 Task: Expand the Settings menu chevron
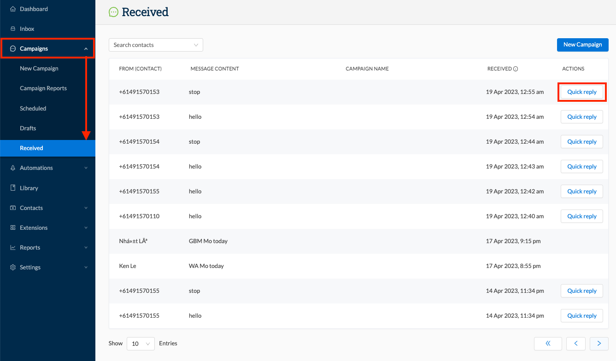point(86,268)
